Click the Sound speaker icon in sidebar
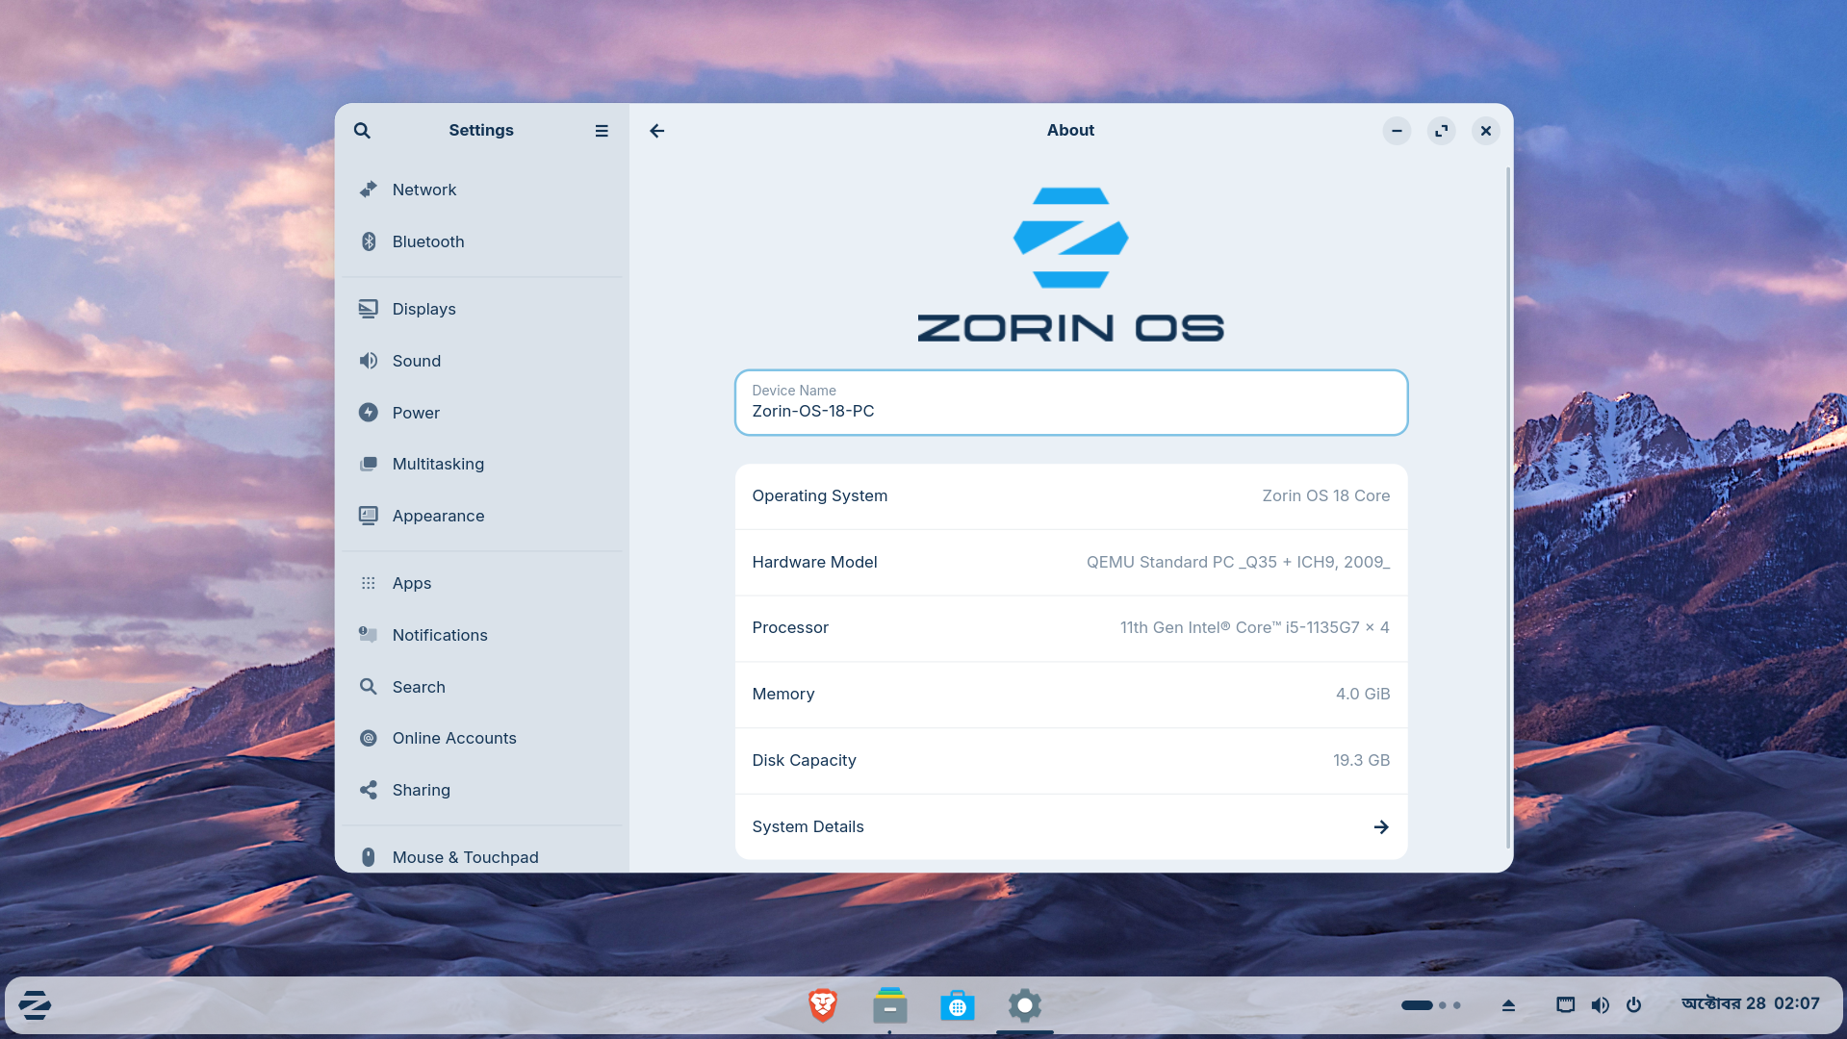1847x1039 pixels. pos(369,361)
